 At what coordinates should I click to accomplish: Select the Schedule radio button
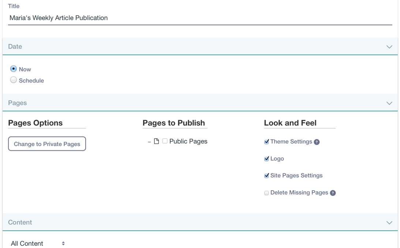(x=14, y=80)
